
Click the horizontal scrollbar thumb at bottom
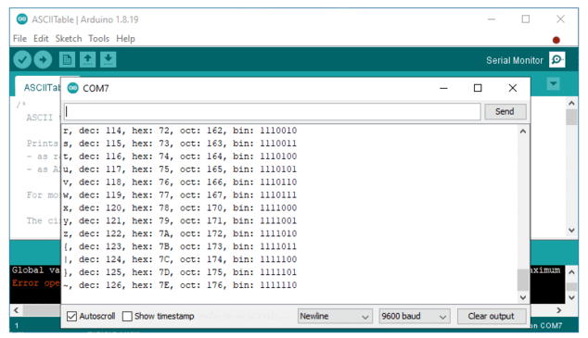[x=41, y=310]
